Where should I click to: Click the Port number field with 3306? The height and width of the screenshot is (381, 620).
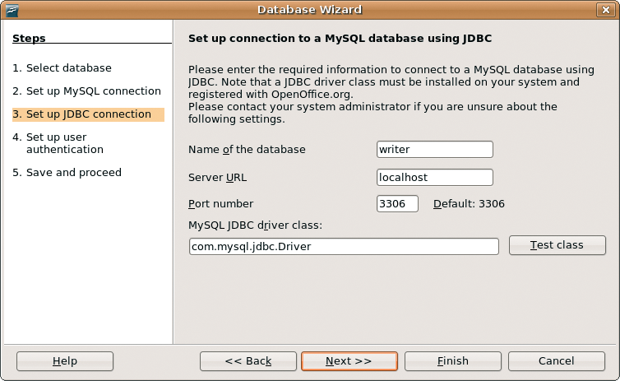[x=397, y=204]
